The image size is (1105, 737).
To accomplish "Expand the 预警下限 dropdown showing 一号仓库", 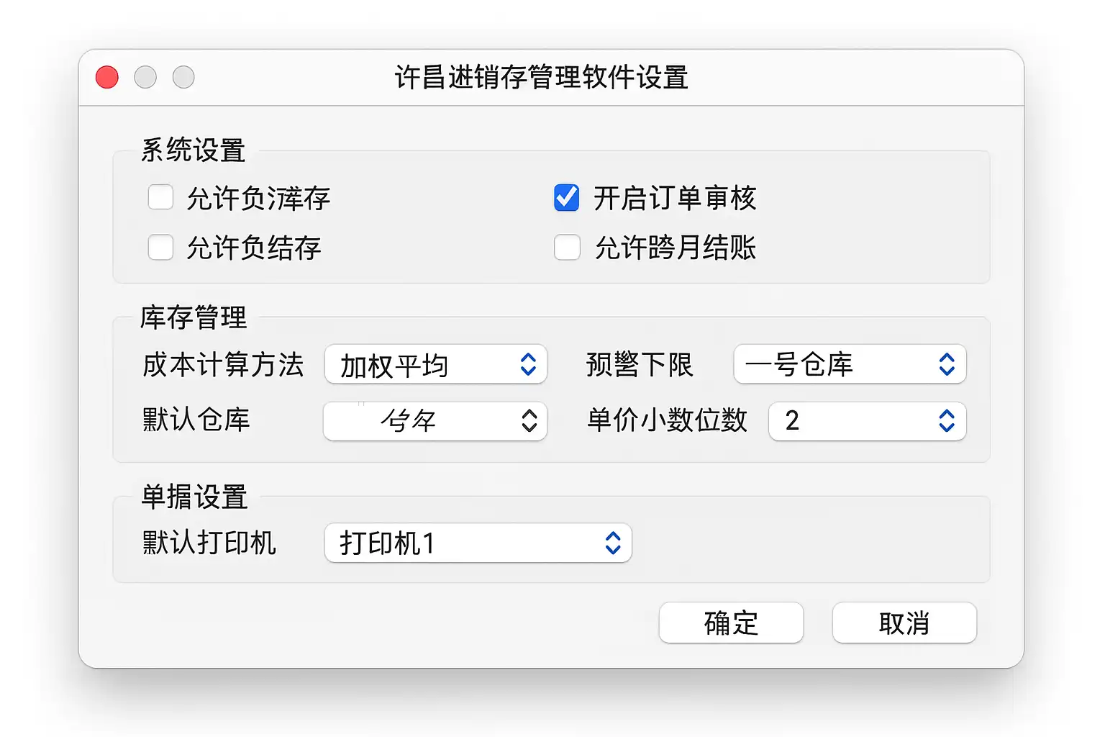I will tap(850, 365).
